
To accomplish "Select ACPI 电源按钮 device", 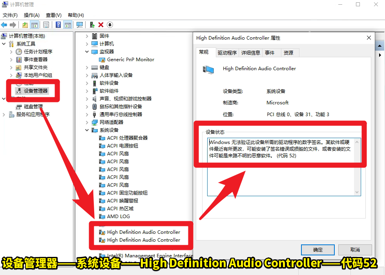I will click(122, 146).
